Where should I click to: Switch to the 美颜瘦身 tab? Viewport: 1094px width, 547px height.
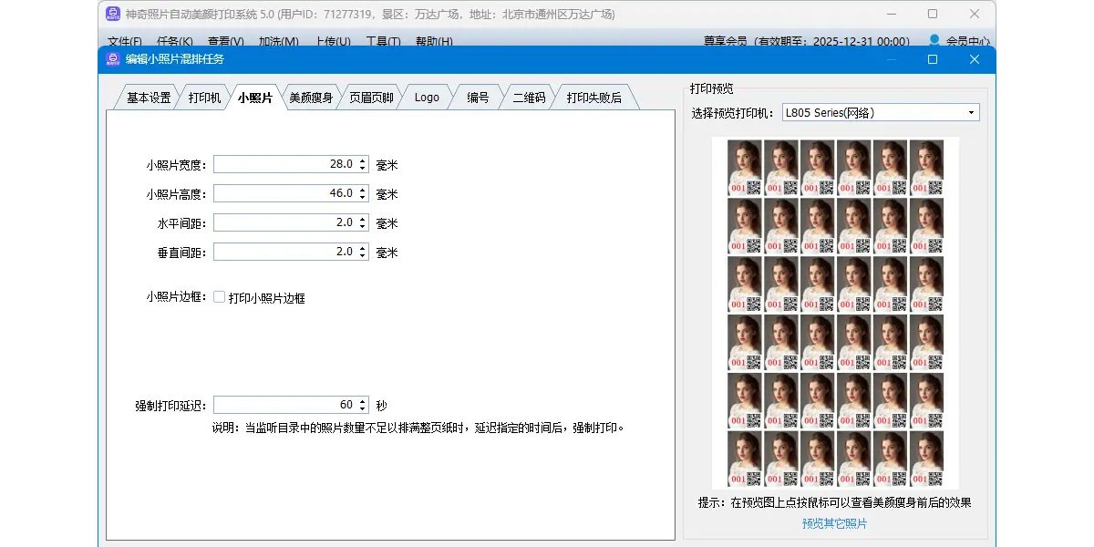[x=311, y=98]
